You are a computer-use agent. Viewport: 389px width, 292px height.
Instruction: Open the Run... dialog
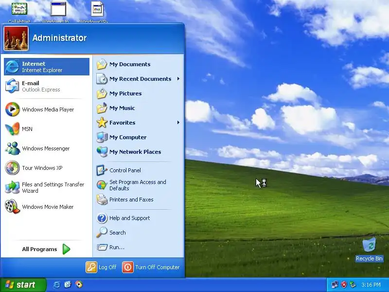coord(138,247)
